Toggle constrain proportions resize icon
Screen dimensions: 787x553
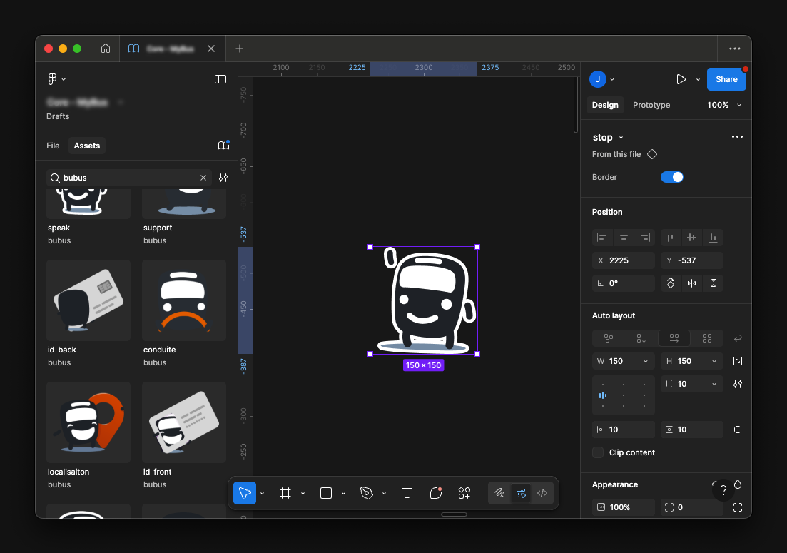(x=737, y=361)
